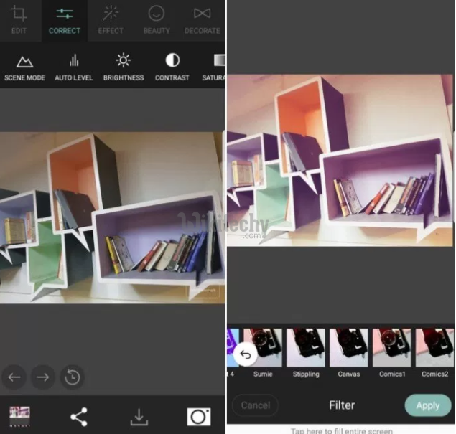
Task: Select the Sumie filter
Action: click(x=262, y=348)
